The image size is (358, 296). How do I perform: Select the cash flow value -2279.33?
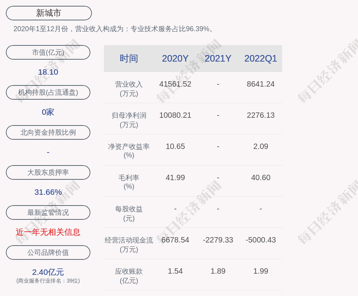pos(218,240)
